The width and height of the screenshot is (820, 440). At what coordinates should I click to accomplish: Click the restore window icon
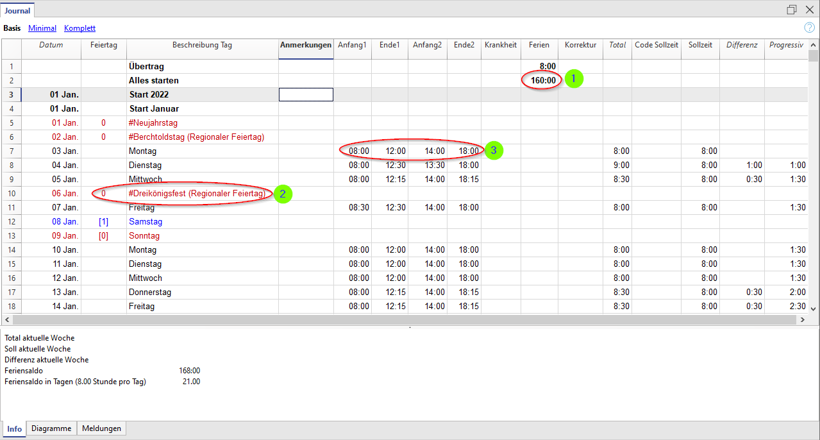tap(792, 10)
